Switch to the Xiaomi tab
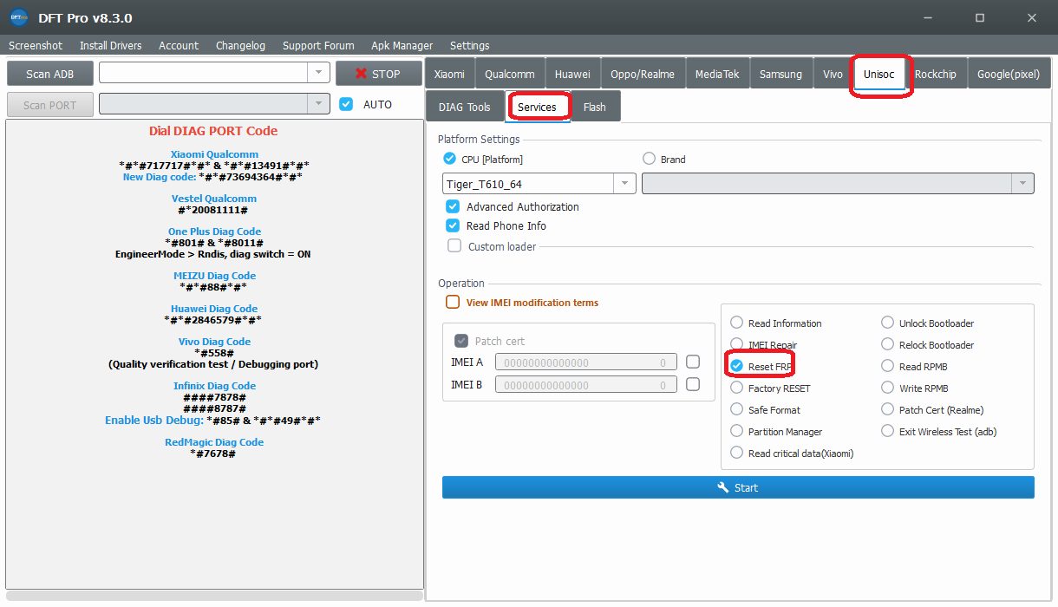The height and width of the screenshot is (607, 1058). click(449, 74)
